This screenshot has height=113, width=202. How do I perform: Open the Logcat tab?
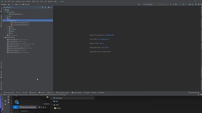[x=87, y=93]
